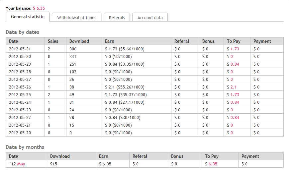
Task: Click the Bonus header in Data by months
Action: (177, 156)
